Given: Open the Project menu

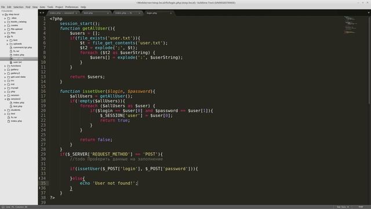Looking at the screenshot, I should point(59,7).
